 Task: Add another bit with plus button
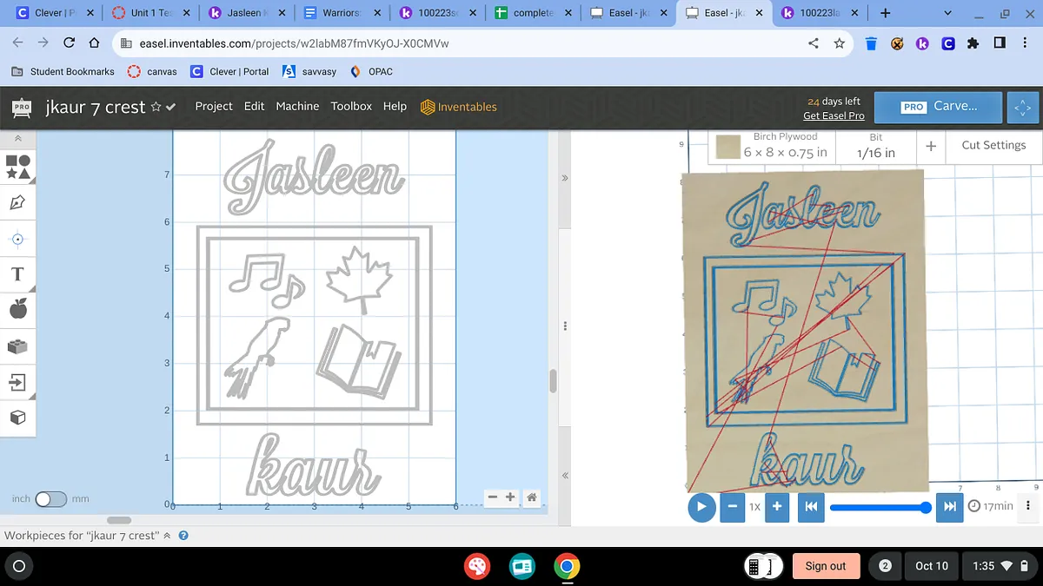pyautogui.click(x=931, y=146)
